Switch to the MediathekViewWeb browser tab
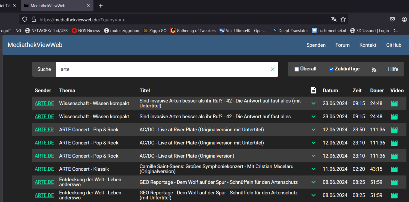Screen dimensions: 409x202 tap(48, 5)
